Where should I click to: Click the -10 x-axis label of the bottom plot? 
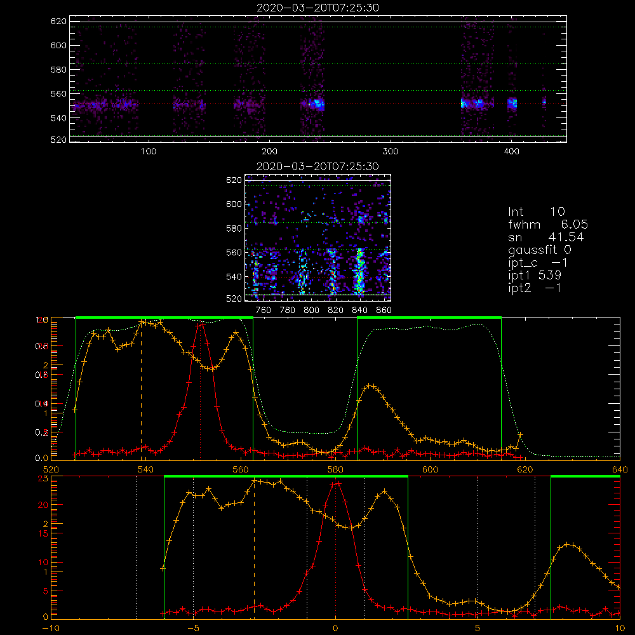[x=51, y=629]
